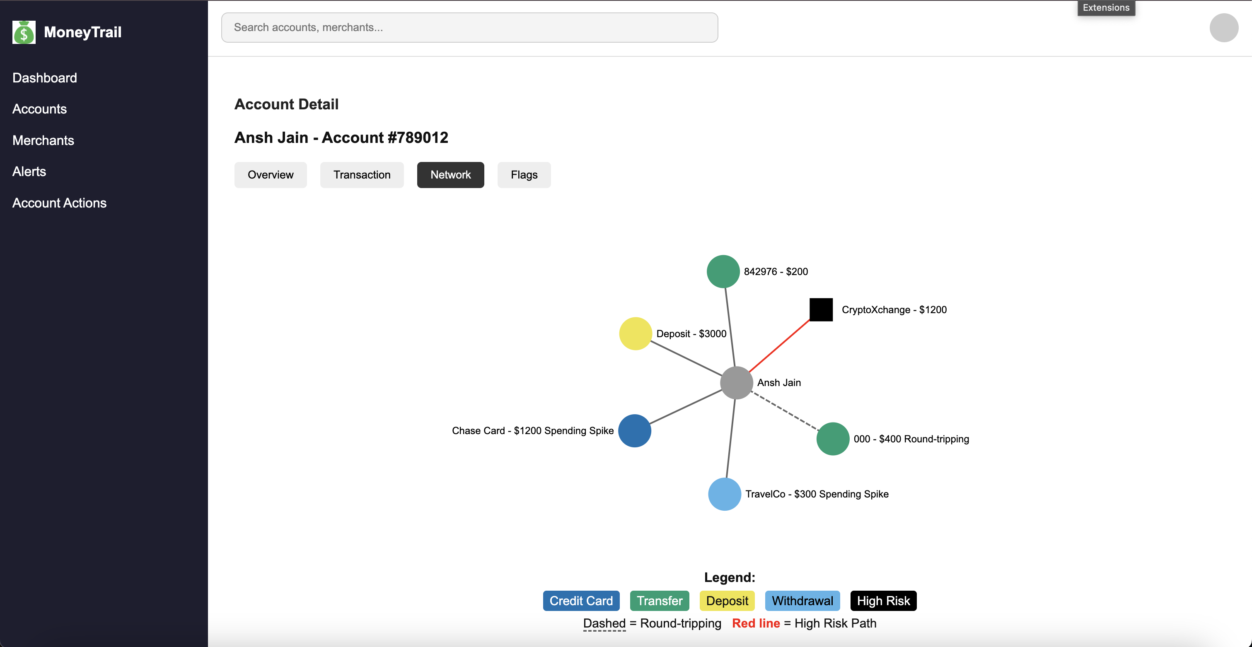Switch to the Overview tab

click(270, 175)
